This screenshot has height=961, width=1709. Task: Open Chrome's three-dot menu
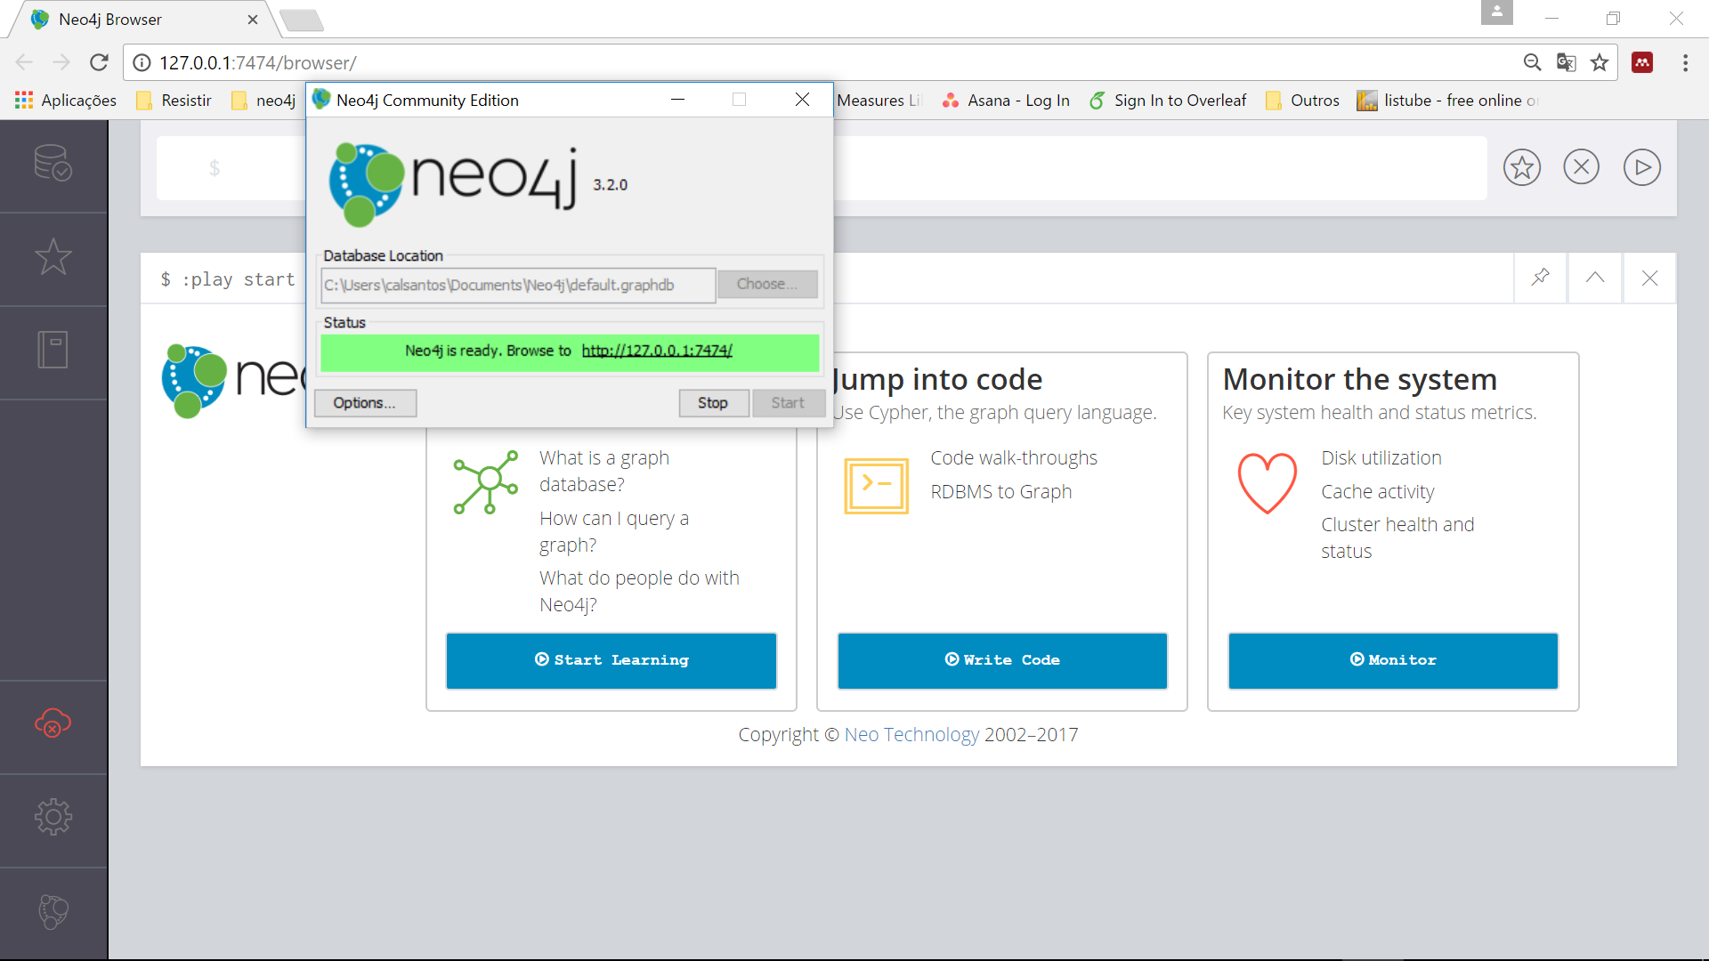(1685, 62)
